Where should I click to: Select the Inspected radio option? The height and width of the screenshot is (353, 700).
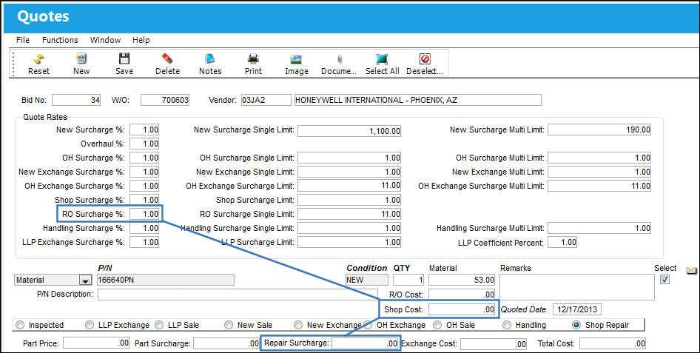tap(20, 325)
